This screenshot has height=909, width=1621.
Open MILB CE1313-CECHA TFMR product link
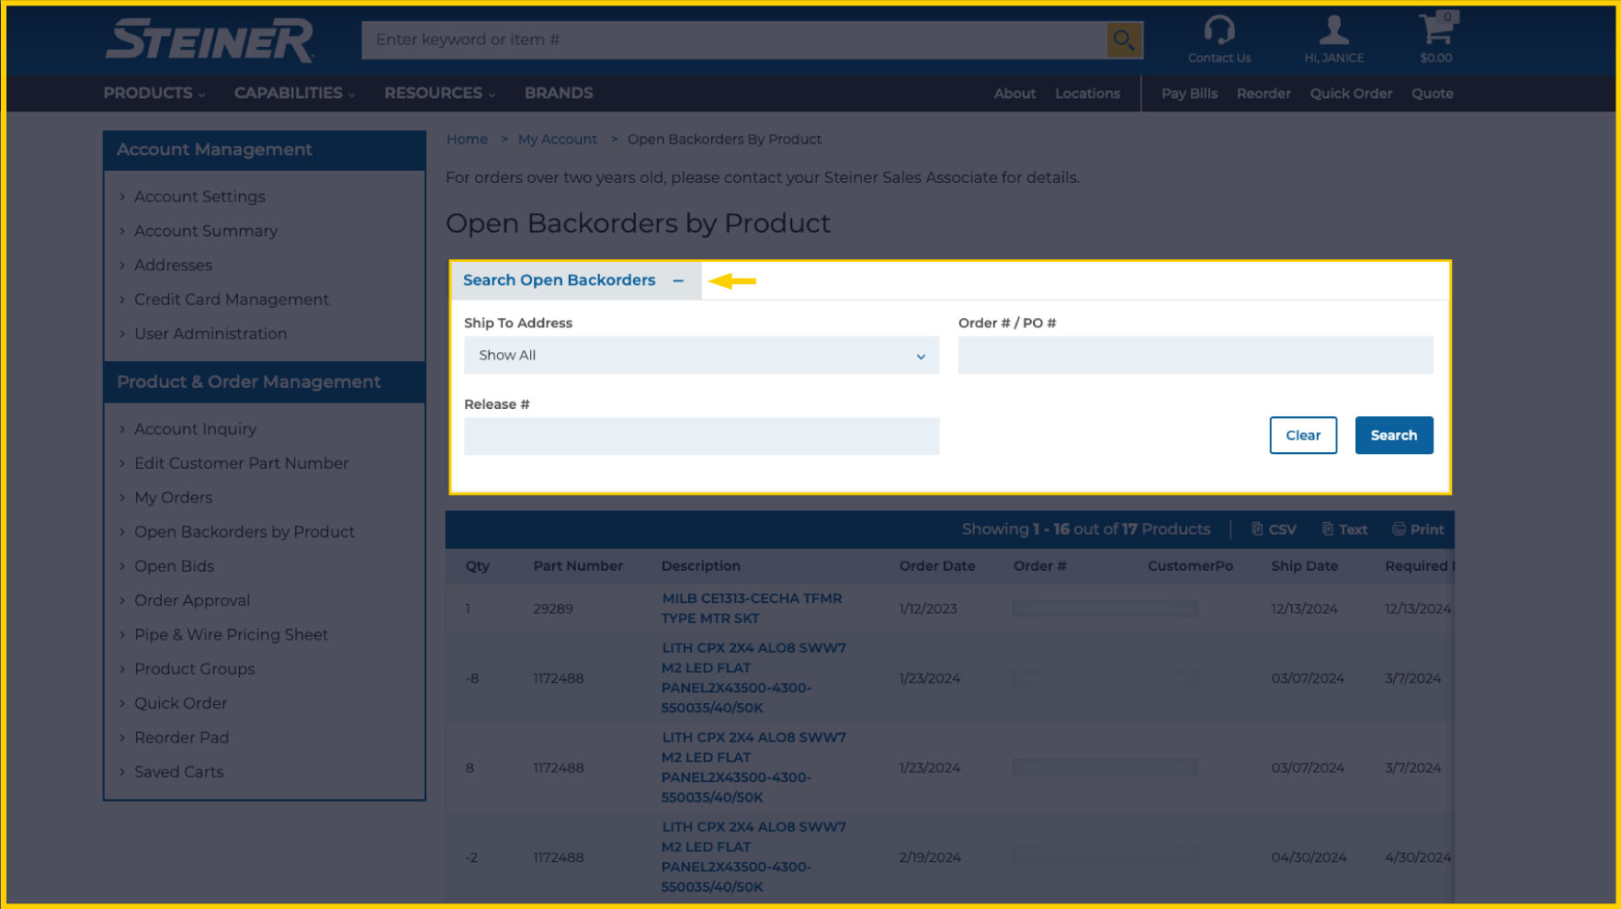tap(752, 608)
